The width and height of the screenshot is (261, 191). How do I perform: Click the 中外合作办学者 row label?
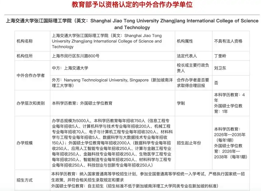pos(31,75)
